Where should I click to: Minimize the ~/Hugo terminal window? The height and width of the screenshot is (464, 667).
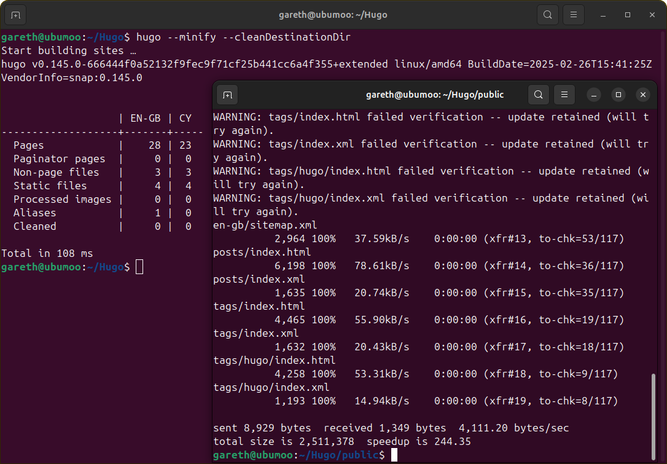pos(603,15)
